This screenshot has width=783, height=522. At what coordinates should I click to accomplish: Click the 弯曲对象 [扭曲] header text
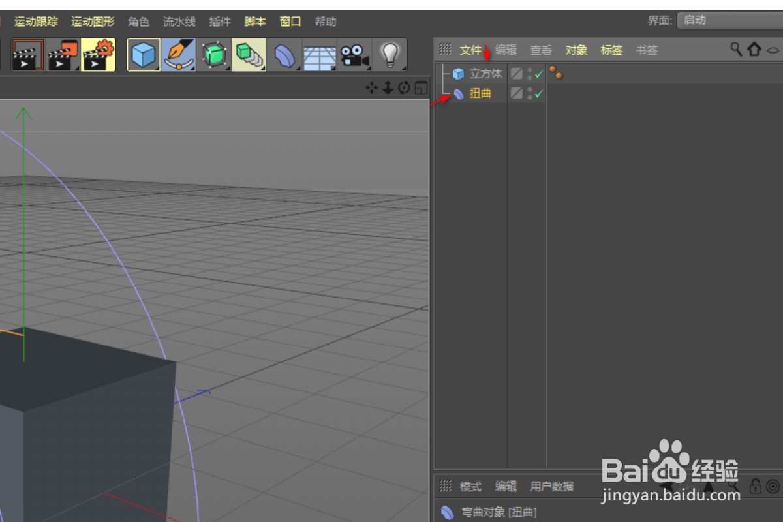tap(499, 513)
